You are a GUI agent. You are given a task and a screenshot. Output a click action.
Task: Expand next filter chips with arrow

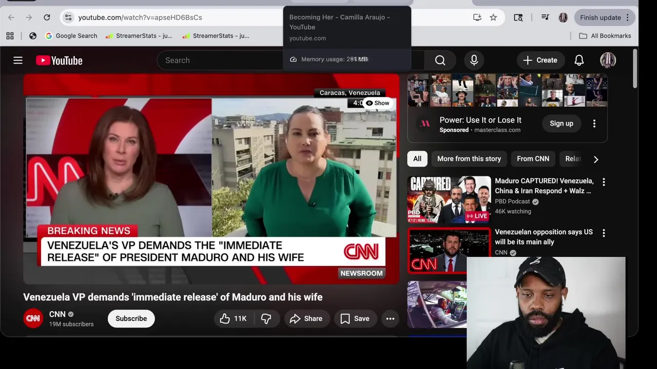coord(596,159)
